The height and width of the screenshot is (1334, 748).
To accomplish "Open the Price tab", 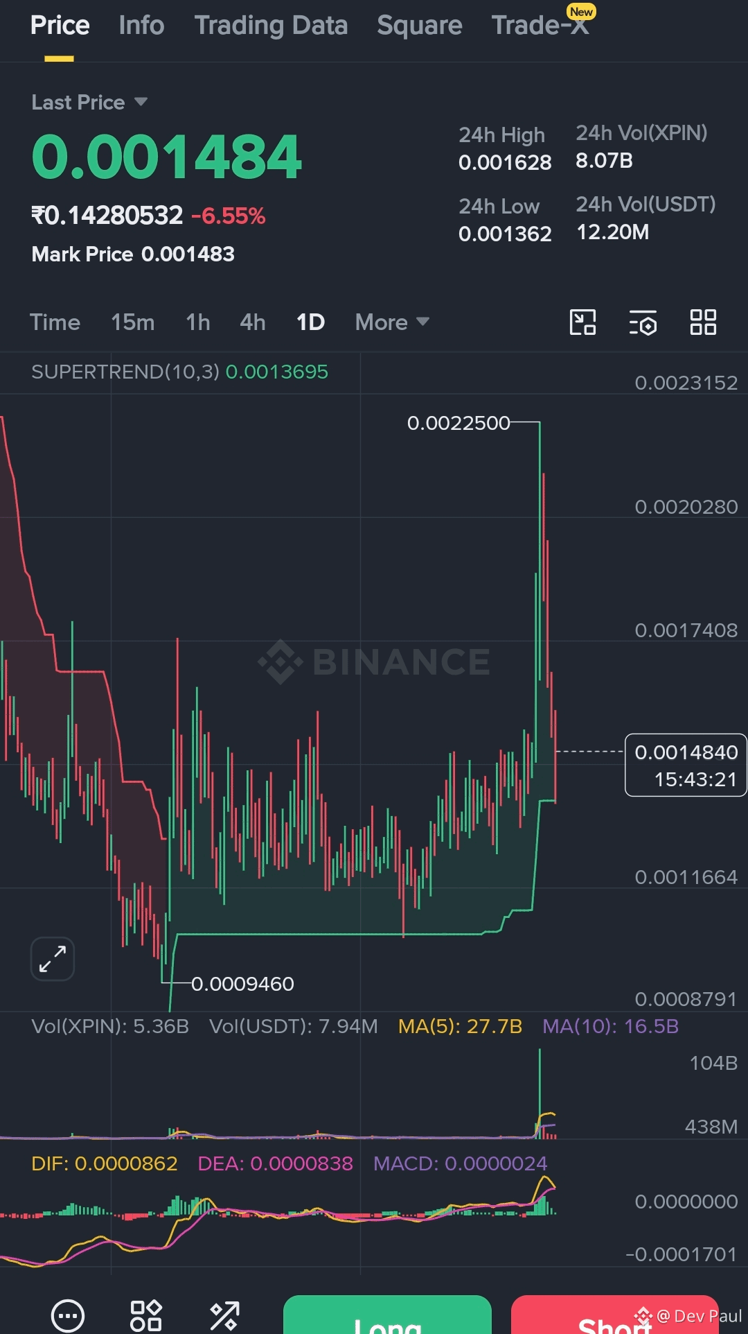I will click(60, 26).
